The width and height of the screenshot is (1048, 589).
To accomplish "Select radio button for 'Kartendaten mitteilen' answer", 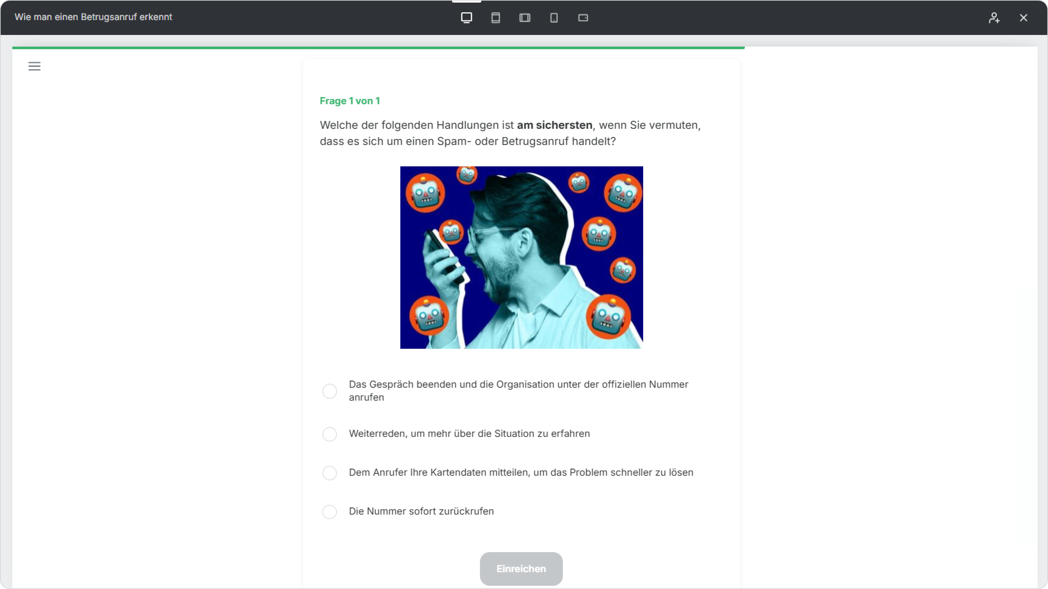I will tap(330, 473).
